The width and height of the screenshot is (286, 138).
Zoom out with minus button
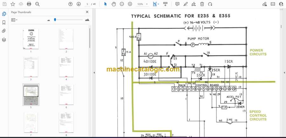tap(122, 4)
